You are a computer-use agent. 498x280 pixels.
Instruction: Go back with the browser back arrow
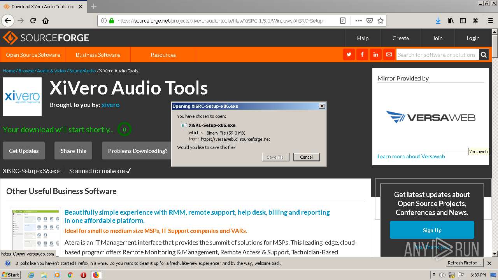click(7, 21)
